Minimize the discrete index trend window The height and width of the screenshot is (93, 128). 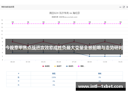120,7
